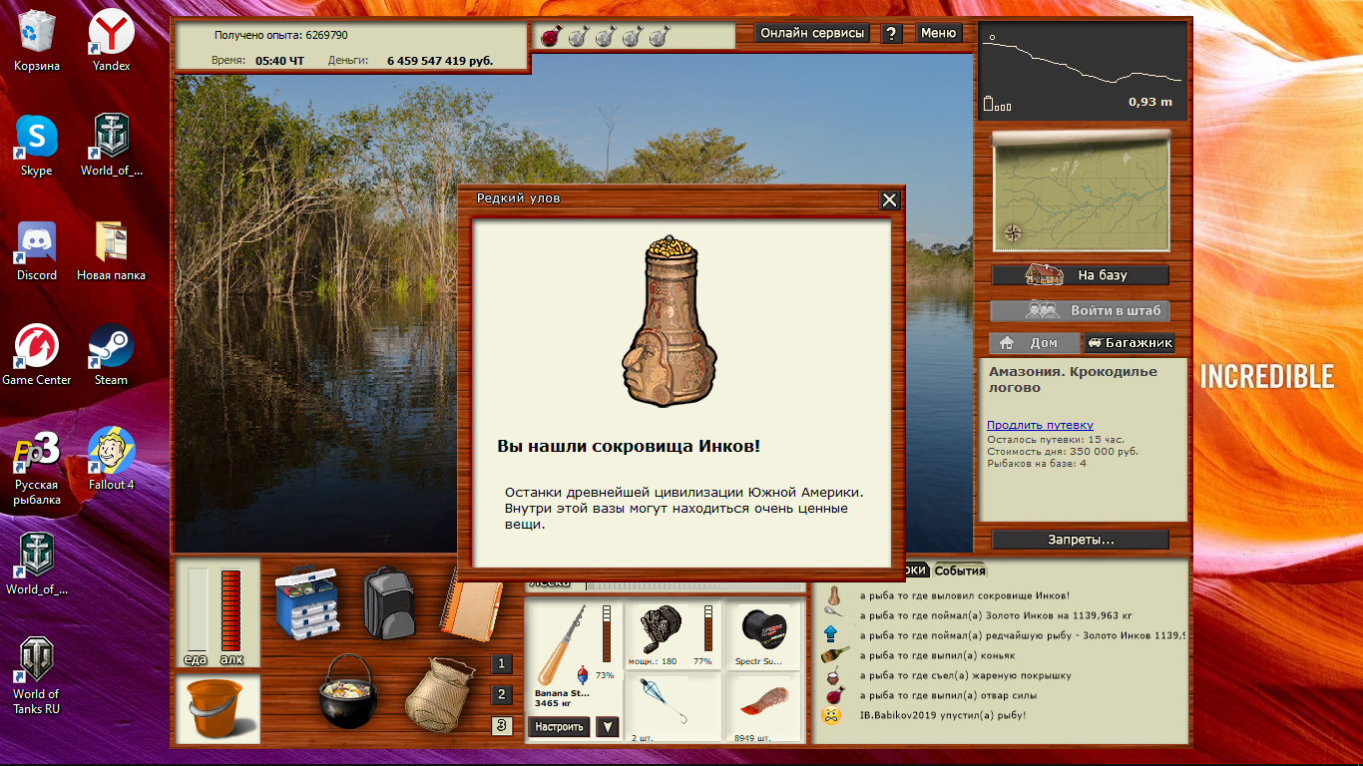Open Новая папка folder
1363x766 pixels.
tap(111, 249)
